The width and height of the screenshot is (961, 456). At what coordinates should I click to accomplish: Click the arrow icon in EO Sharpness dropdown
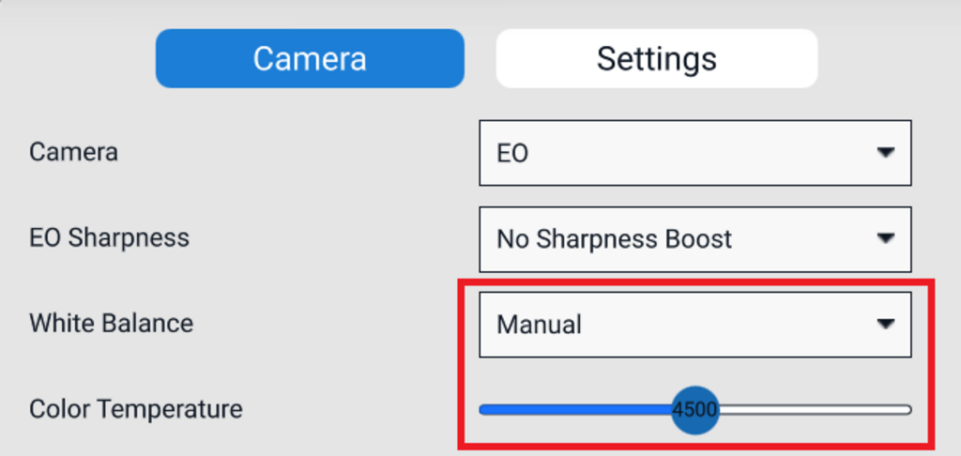[884, 238]
